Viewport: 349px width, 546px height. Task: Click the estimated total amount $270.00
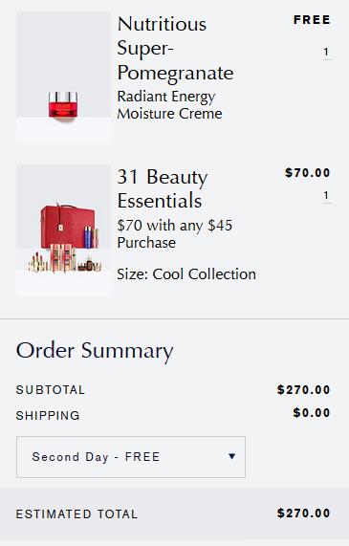pyautogui.click(x=304, y=513)
